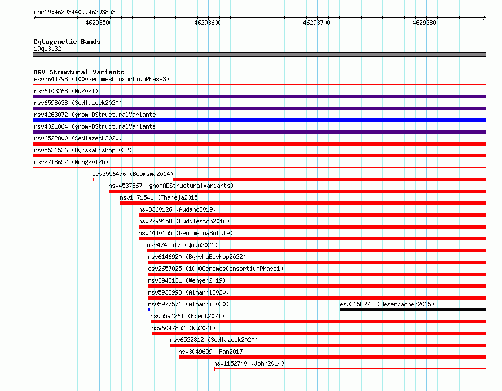Select nsv3360126 (Audano2019) label
This screenshot has width=502, height=391.
click(x=177, y=209)
